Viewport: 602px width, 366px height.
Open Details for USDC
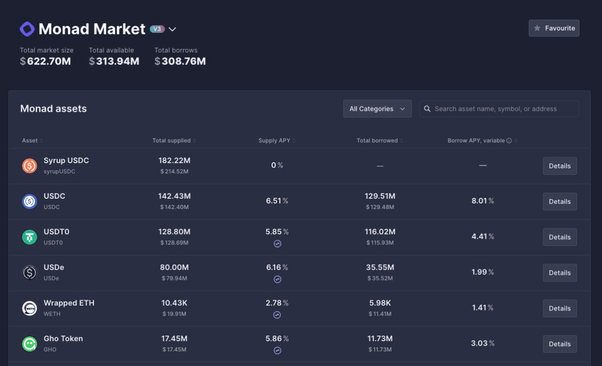point(560,202)
